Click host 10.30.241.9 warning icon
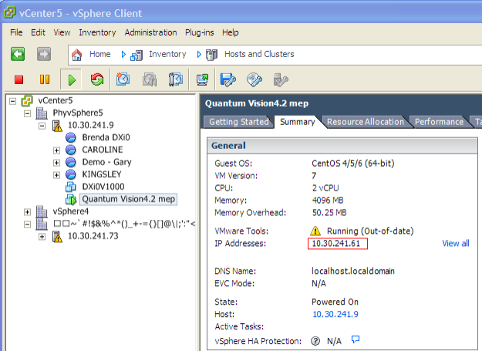This screenshot has height=351, width=482. pos(57,126)
